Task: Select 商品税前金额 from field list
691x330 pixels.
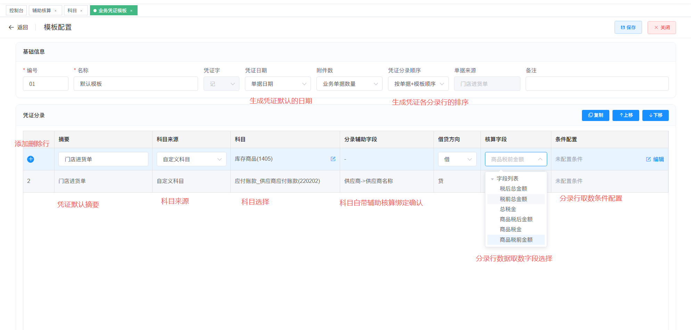Action: coord(516,240)
